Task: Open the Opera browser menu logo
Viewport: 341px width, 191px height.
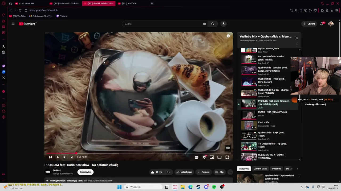Action: (3, 3)
